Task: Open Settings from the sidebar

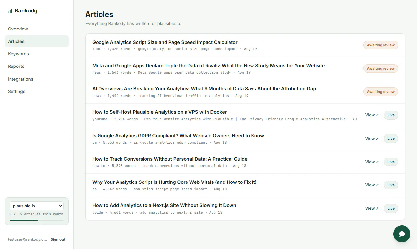Action: (36, 91)
